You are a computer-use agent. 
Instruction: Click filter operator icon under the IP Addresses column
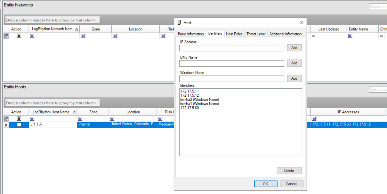point(314,119)
